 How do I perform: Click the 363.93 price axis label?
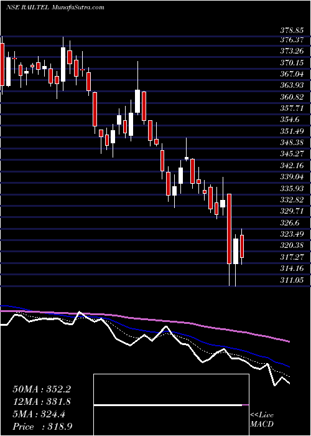click(291, 86)
